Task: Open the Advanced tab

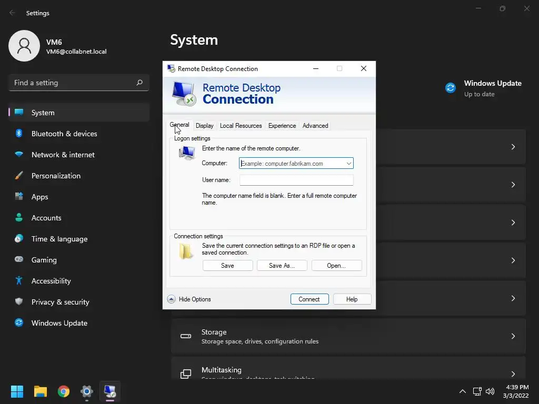Action: point(315,126)
